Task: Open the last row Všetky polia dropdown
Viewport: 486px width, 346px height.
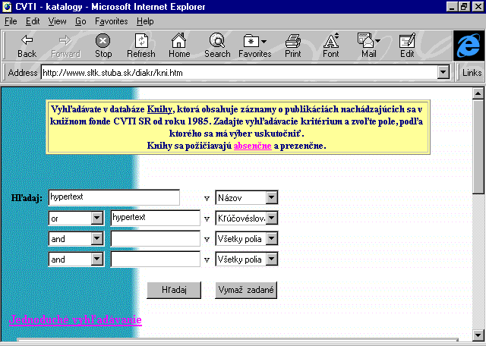Action: tap(247, 259)
